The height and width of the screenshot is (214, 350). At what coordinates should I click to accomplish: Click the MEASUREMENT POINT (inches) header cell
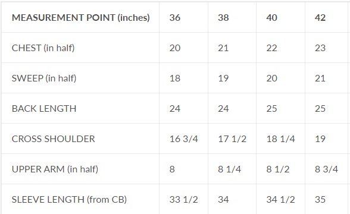click(x=80, y=18)
